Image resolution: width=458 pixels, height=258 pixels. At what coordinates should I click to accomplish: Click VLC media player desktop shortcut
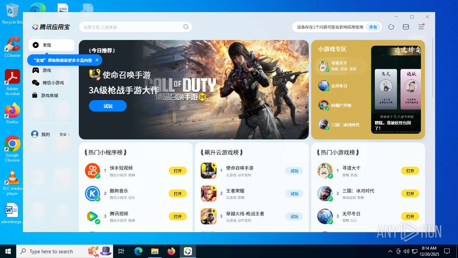point(12,182)
